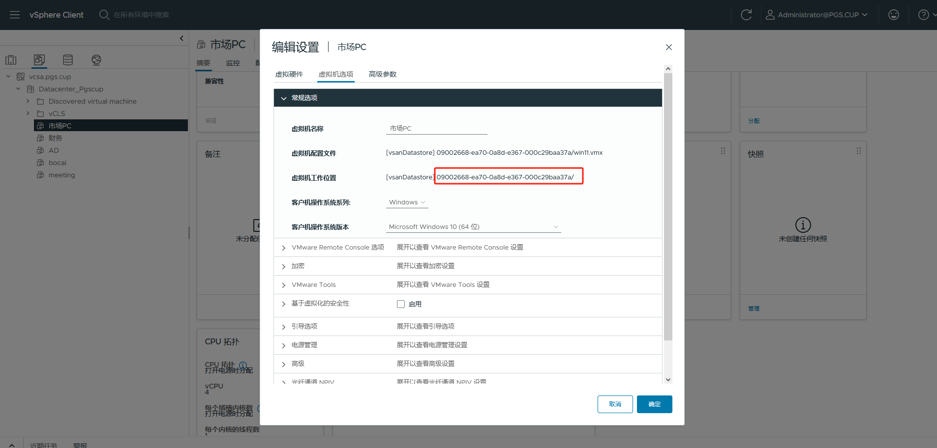Click the global search magnifier icon
This screenshot has height=448, width=937.
click(x=104, y=15)
